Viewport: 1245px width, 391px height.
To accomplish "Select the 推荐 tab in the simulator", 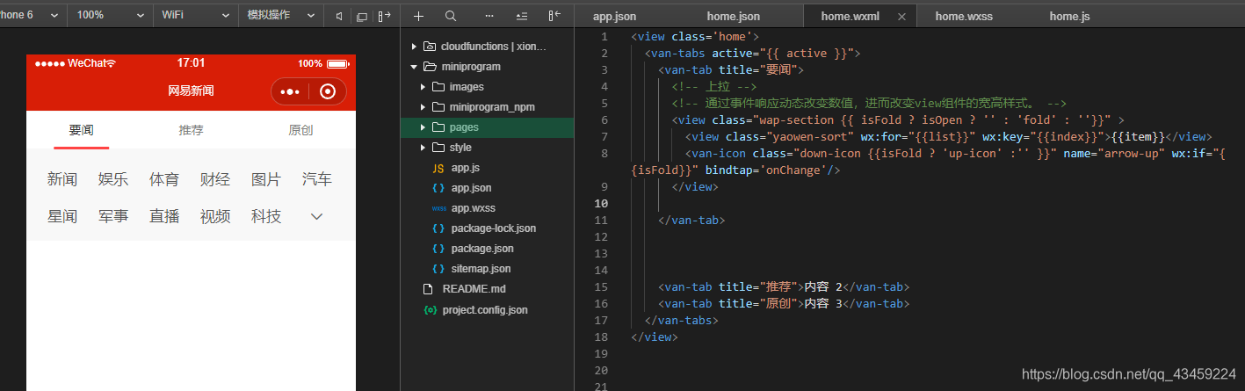I will pyautogui.click(x=192, y=130).
